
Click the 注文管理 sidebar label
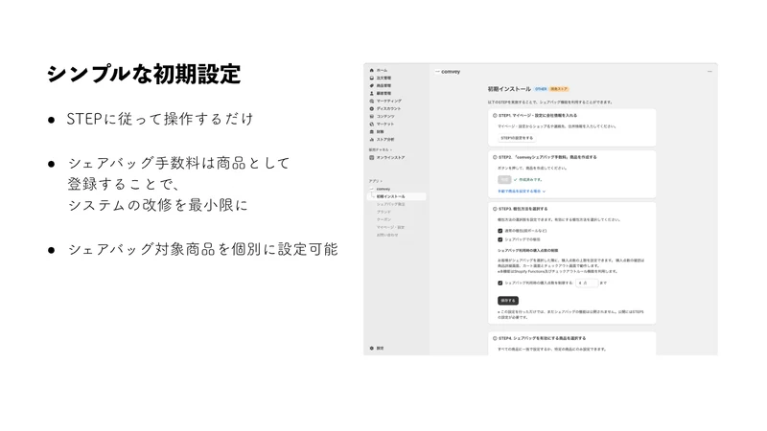pyautogui.click(x=383, y=79)
